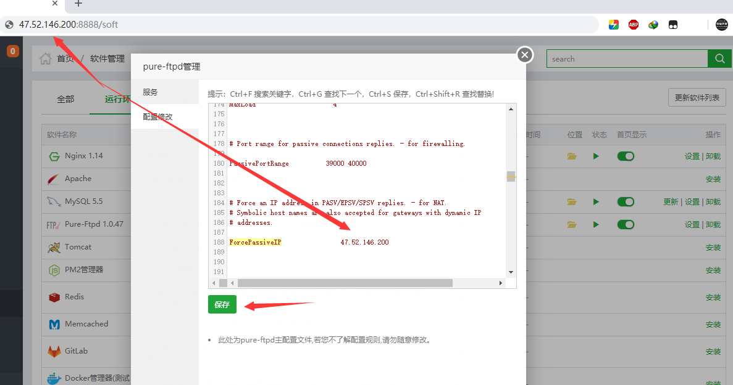Click the MySQL status play icon

coord(596,202)
